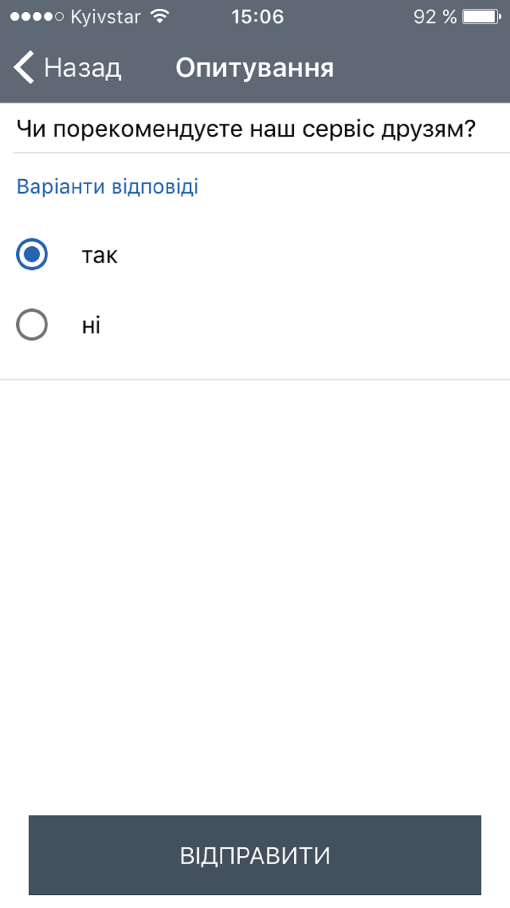The image size is (510, 908).
Task: Click the divider line below the "ні" option
Action: [255, 379]
